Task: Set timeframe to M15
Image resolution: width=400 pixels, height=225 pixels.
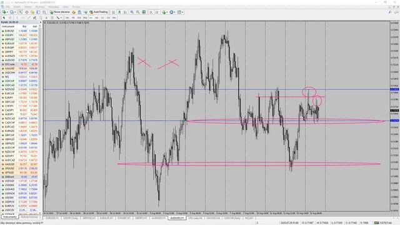Action: click(79, 17)
